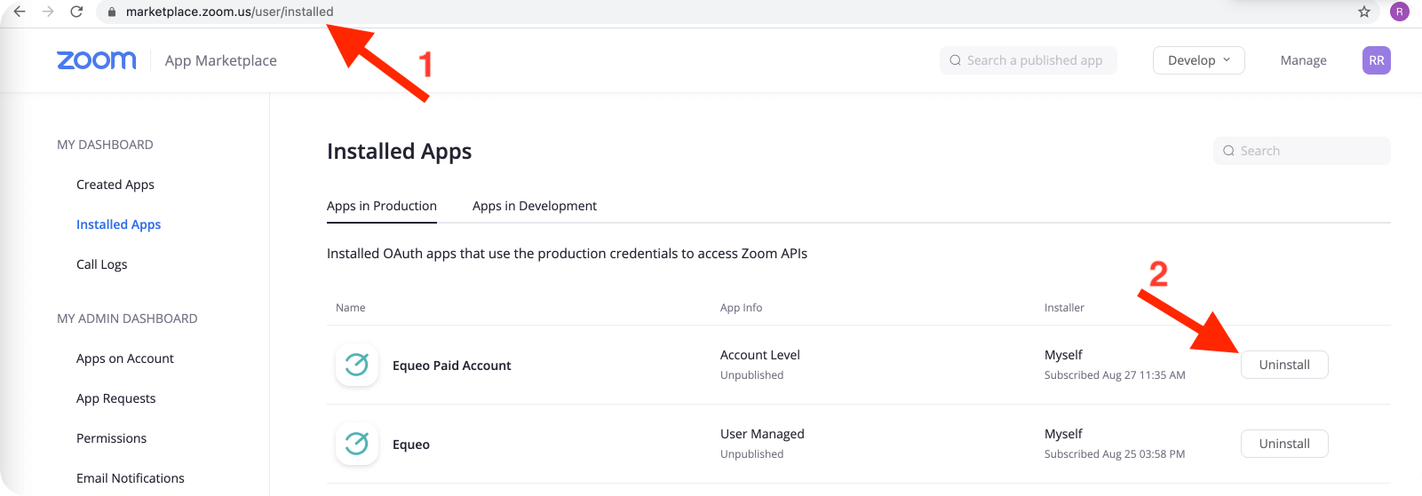Click the padlock site info icon
The image size is (1422, 496).
(x=112, y=12)
